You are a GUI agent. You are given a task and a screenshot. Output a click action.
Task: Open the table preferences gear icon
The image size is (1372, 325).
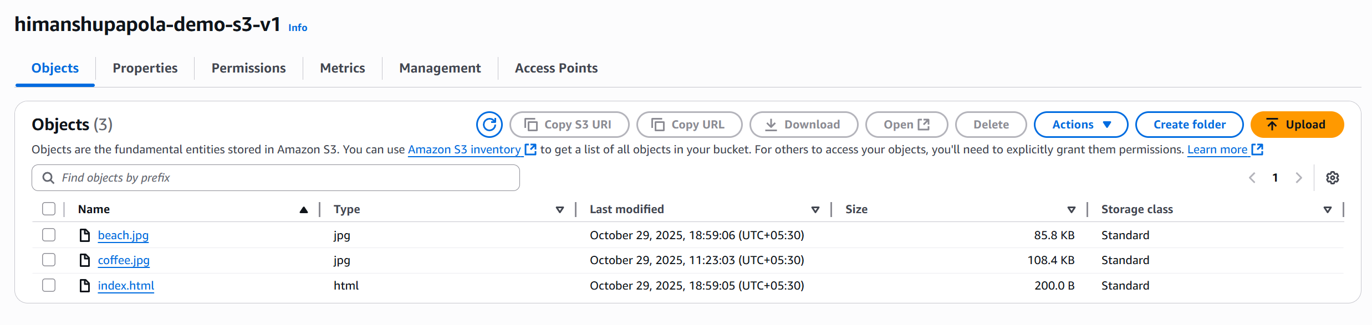point(1333,178)
